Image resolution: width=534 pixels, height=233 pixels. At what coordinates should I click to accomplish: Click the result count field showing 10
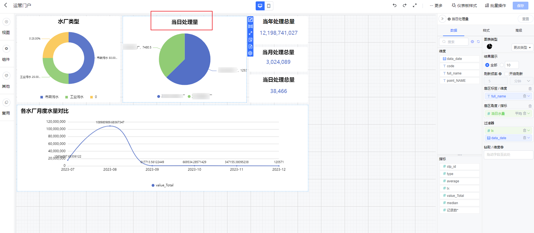click(512, 65)
